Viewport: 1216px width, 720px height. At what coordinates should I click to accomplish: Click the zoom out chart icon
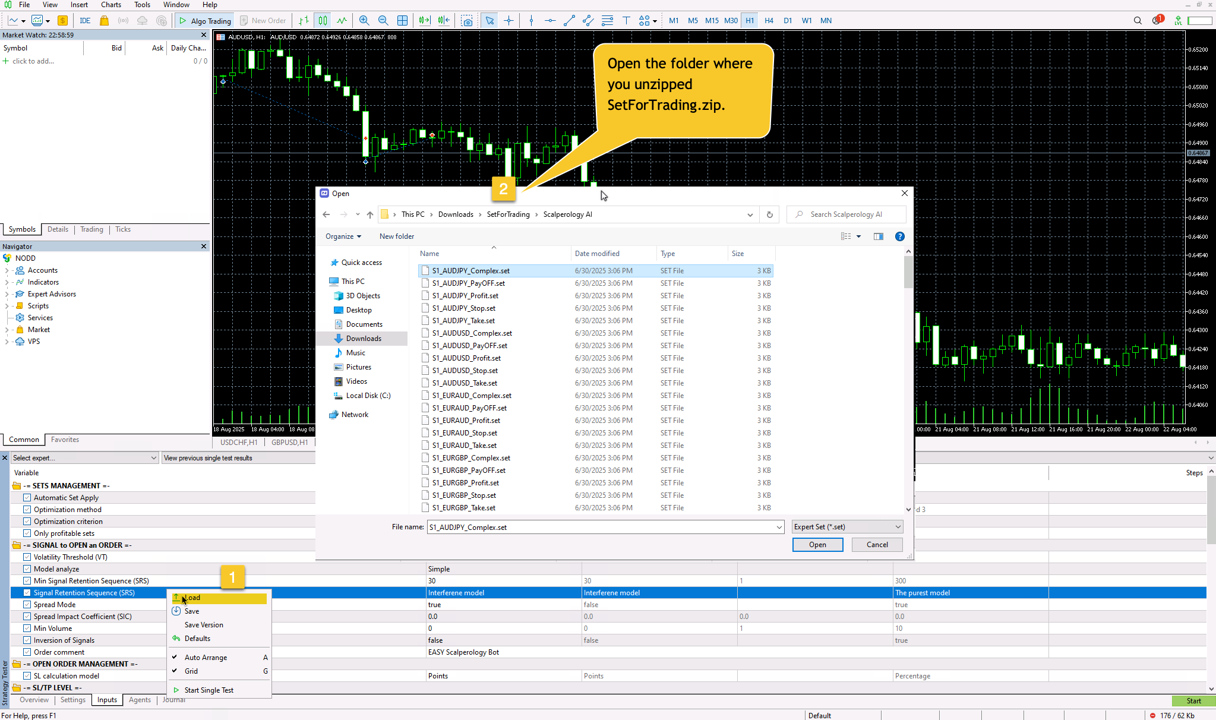pyautogui.click(x=383, y=20)
